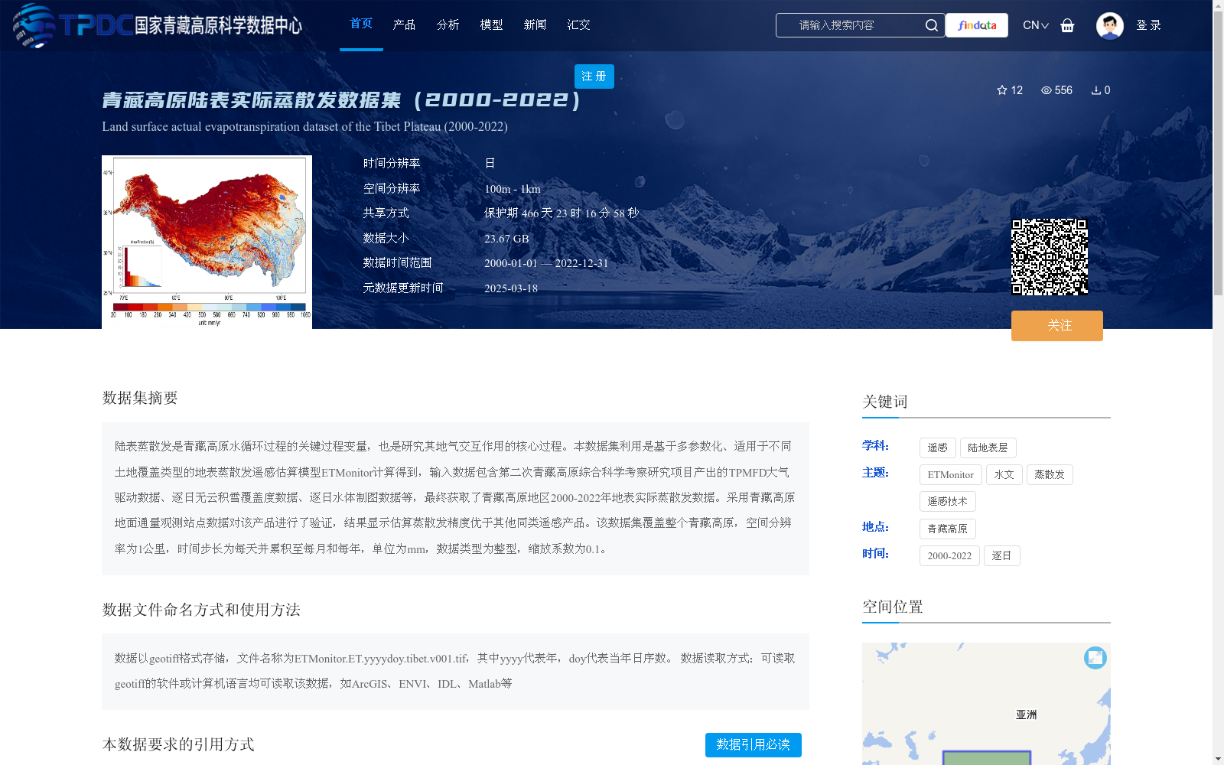
Task: Click the 2025-03-18 update date value
Action: tap(511, 288)
